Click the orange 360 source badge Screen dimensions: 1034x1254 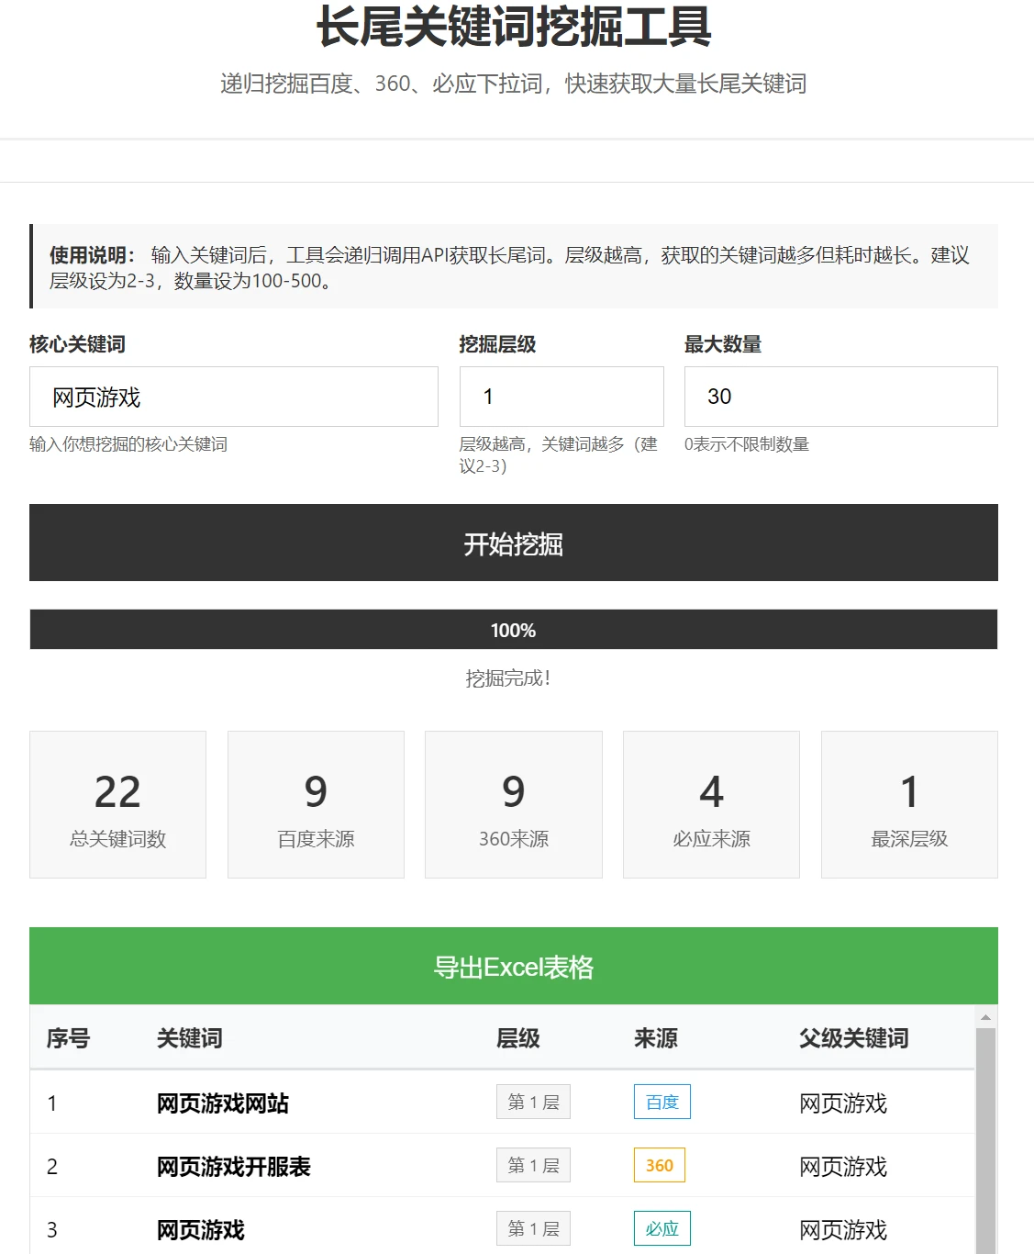[x=659, y=1165]
